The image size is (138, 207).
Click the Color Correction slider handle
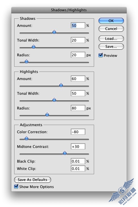(x=27, y=138)
